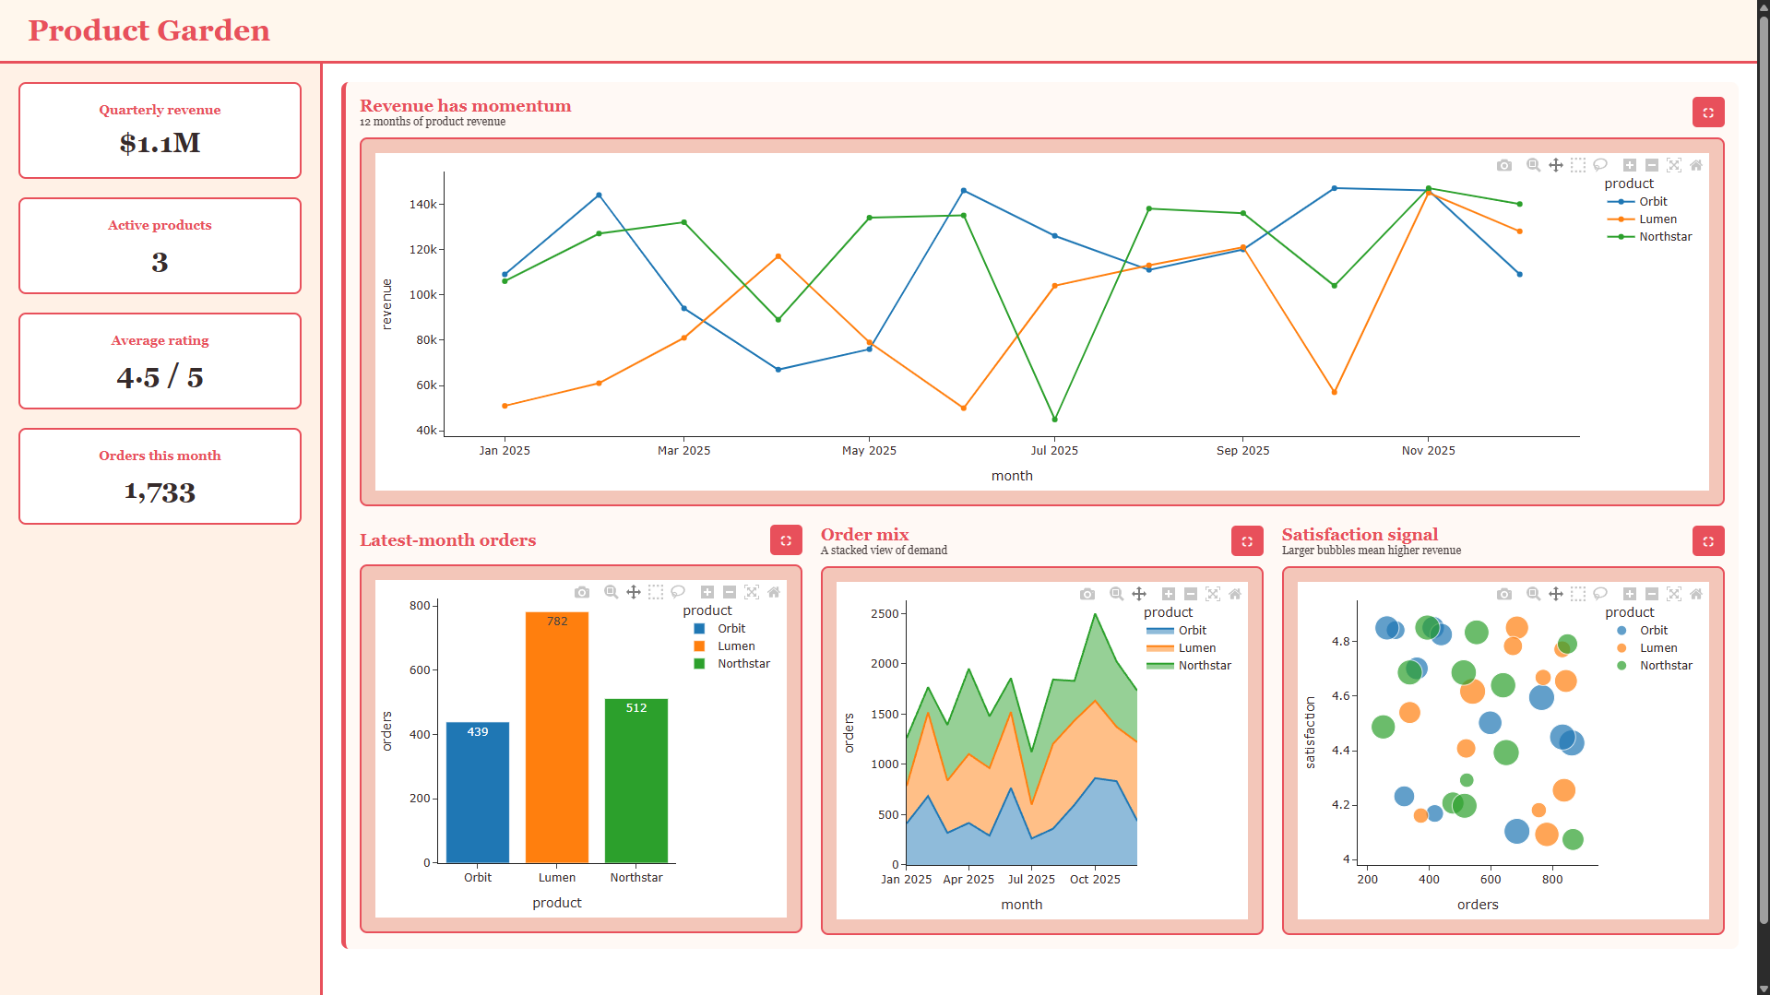Download Latest-month orders bar chart image
Image resolution: width=1770 pixels, height=995 pixels.
582,592
